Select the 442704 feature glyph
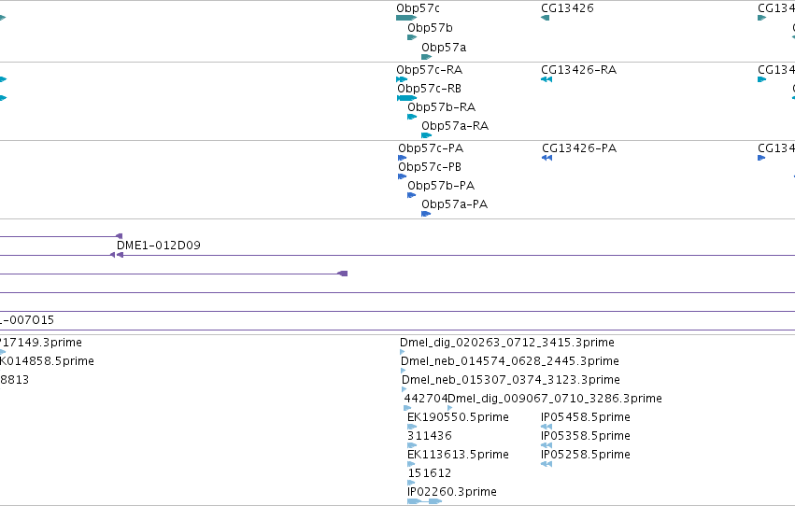The height and width of the screenshot is (506, 795). point(407,408)
